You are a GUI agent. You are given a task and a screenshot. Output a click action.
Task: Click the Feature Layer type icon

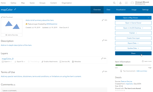coord(26,24)
